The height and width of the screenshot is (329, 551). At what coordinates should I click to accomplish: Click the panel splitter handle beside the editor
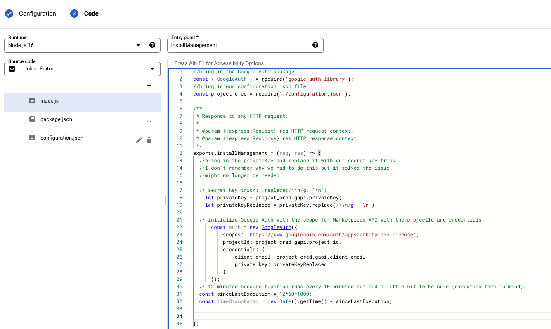[165, 201]
